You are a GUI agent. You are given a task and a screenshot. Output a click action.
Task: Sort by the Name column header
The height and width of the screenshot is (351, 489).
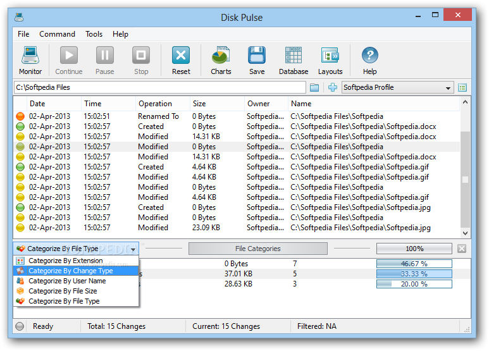click(374, 104)
